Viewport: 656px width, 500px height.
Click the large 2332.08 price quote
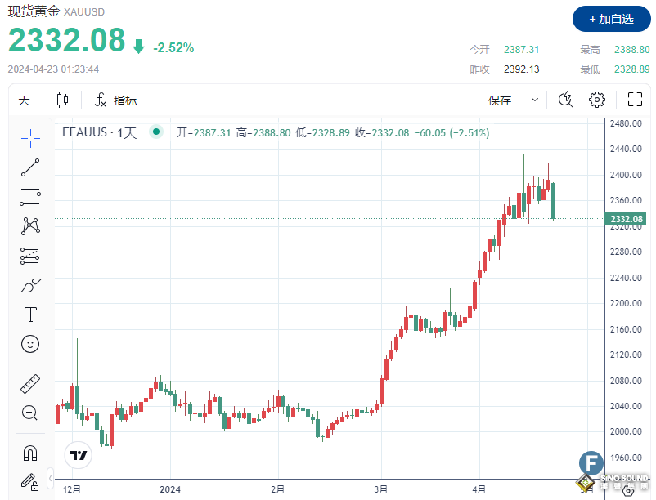[x=67, y=41]
